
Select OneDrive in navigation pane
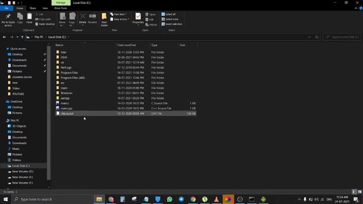[16, 101]
